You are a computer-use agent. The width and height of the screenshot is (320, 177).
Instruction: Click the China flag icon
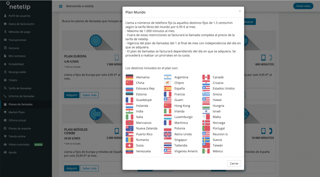(x=129, y=83)
